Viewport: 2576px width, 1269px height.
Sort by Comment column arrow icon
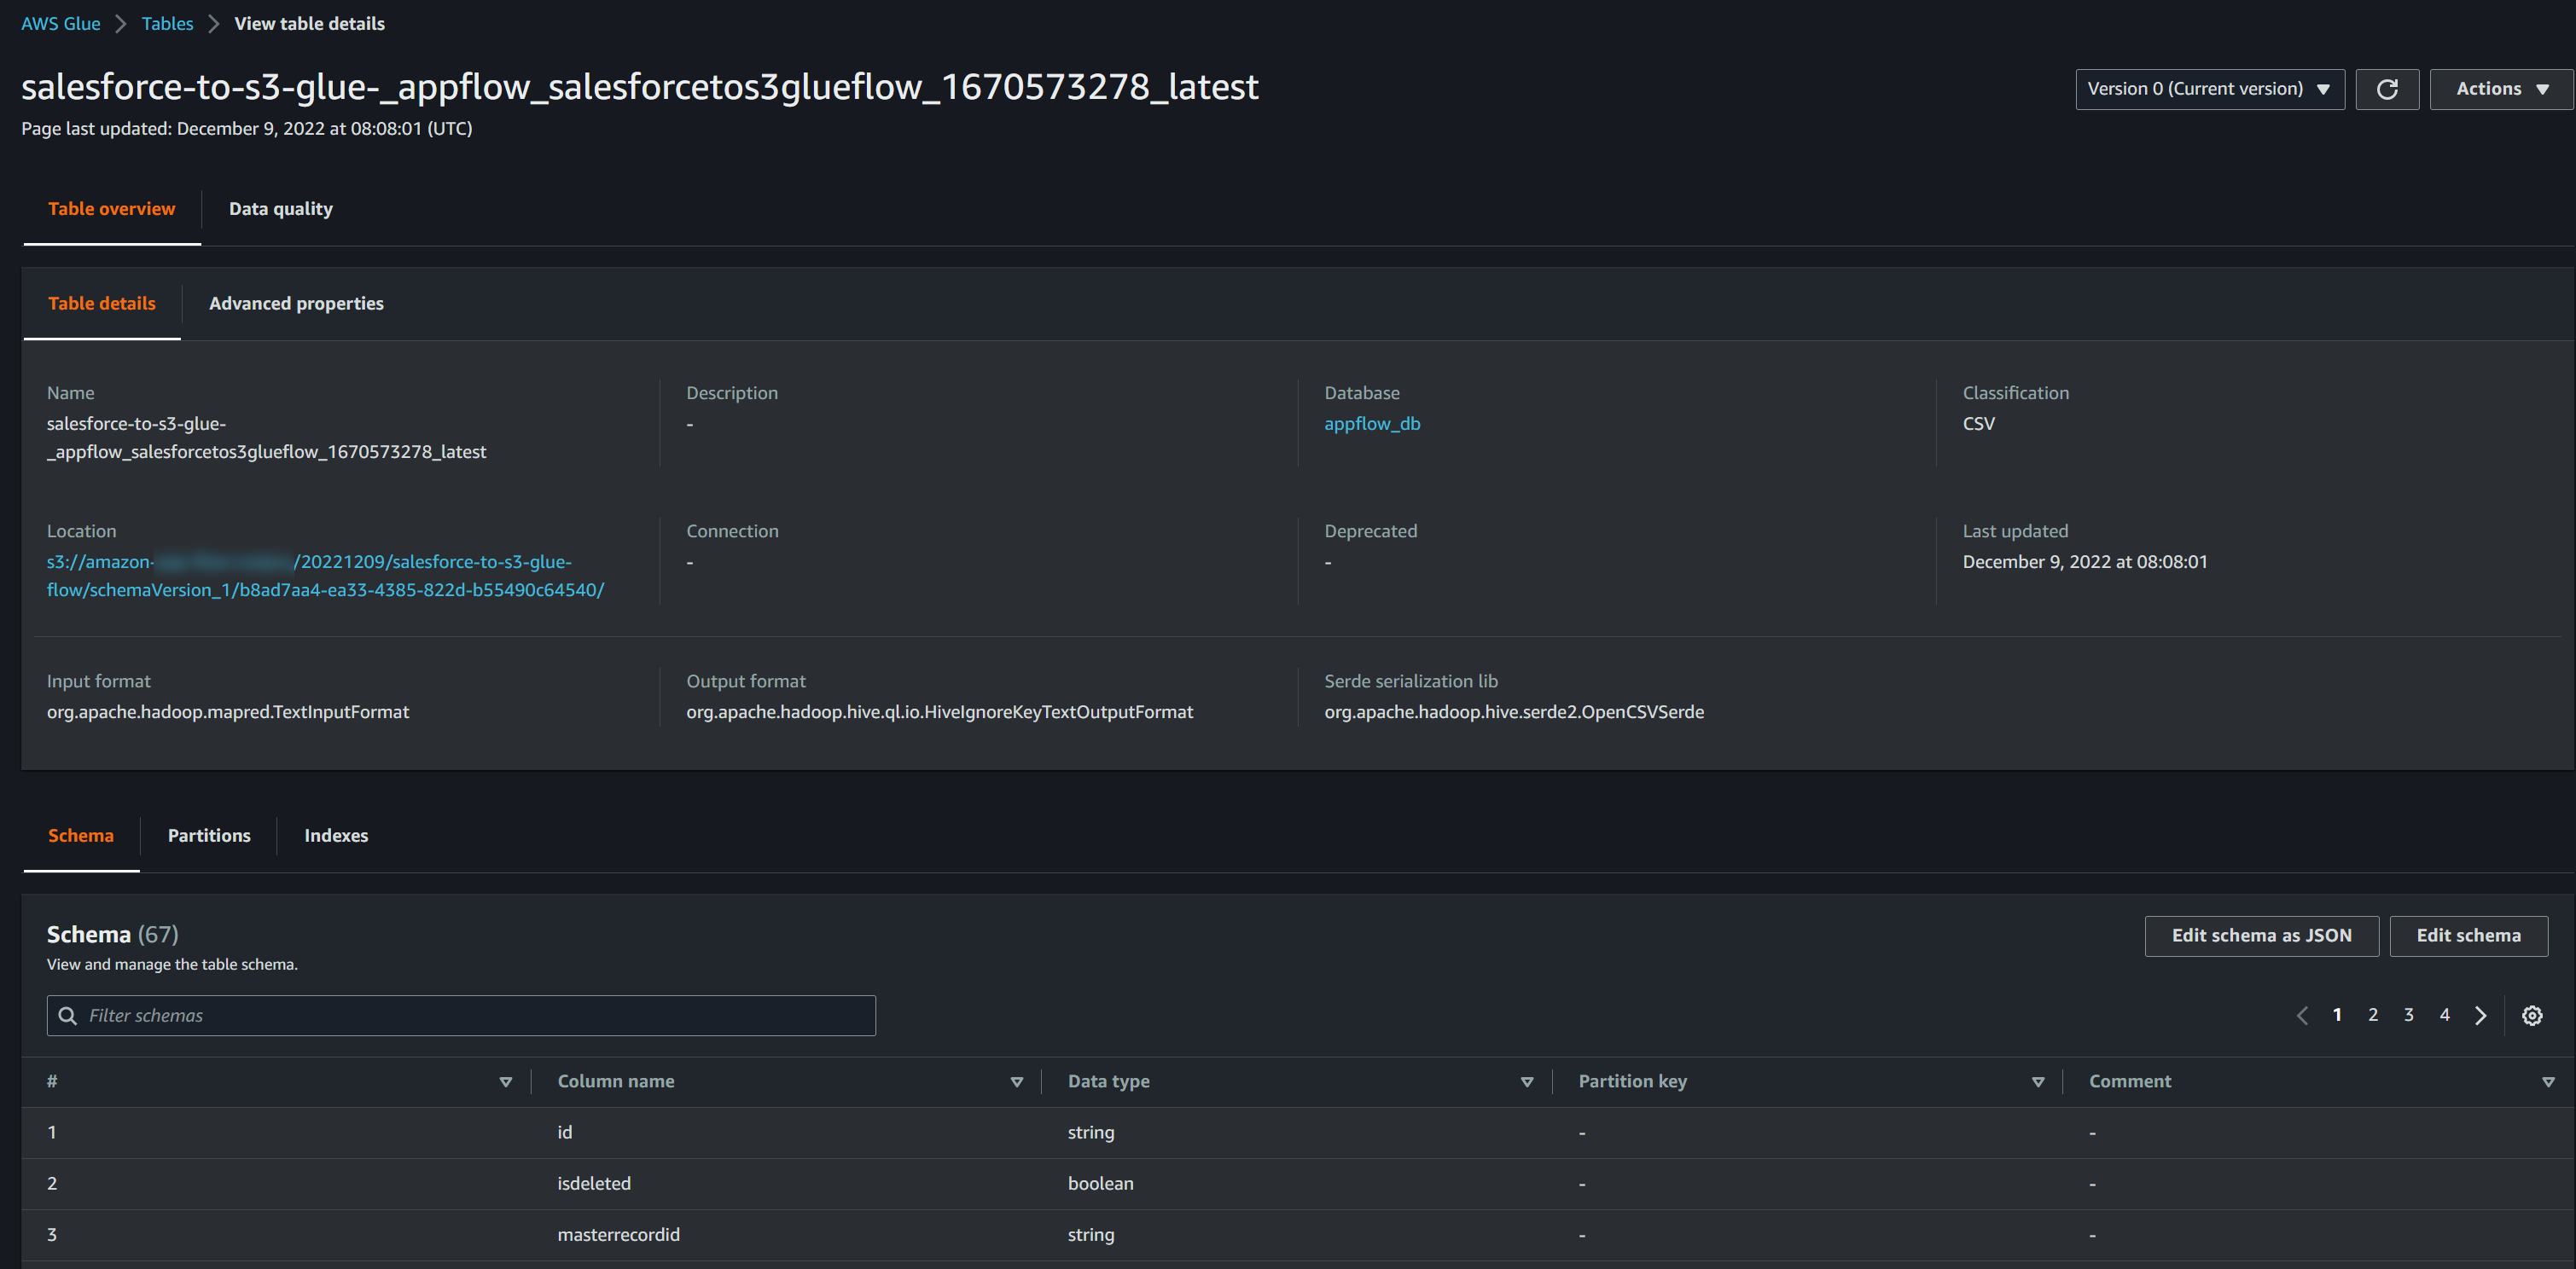click(2547, 1082)
